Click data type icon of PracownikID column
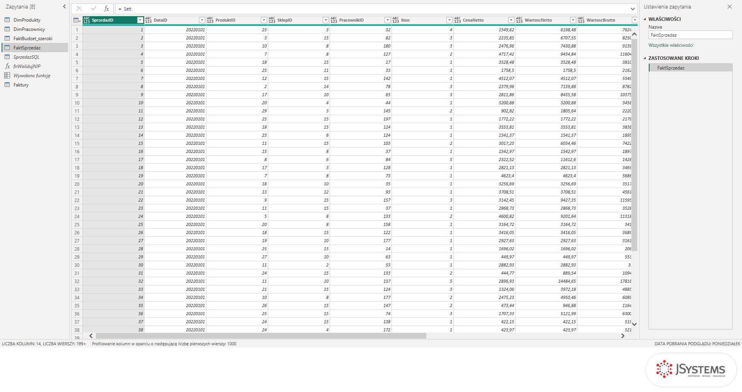This screenshot has width=742, height=392. [334, 20]
